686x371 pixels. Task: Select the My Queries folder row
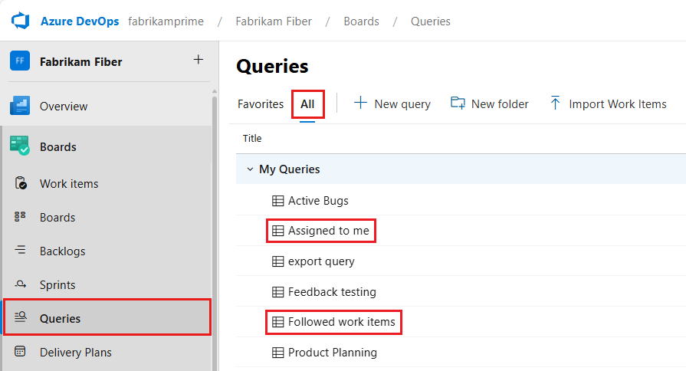tap(461, 169)
